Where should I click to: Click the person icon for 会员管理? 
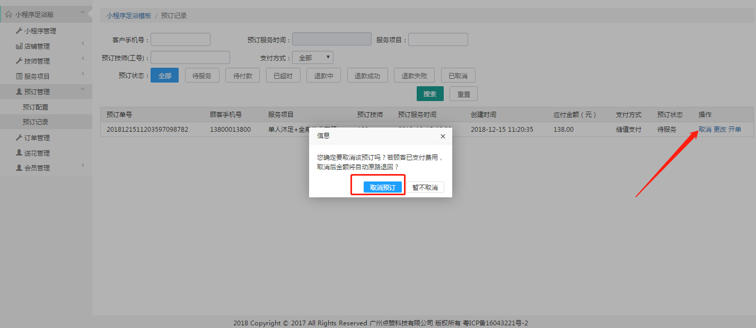pos(19,168)
